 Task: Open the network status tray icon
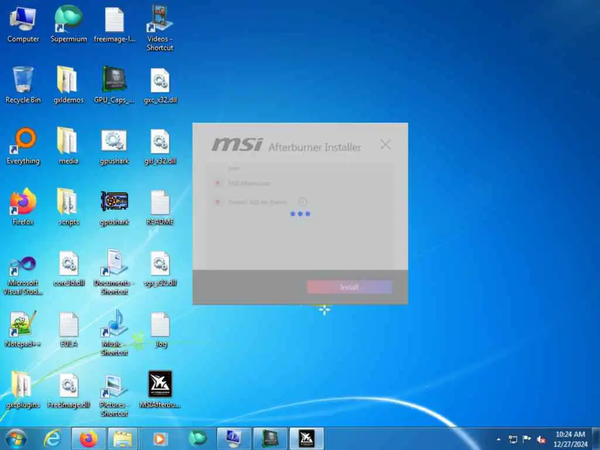click(x=513, y=439)
